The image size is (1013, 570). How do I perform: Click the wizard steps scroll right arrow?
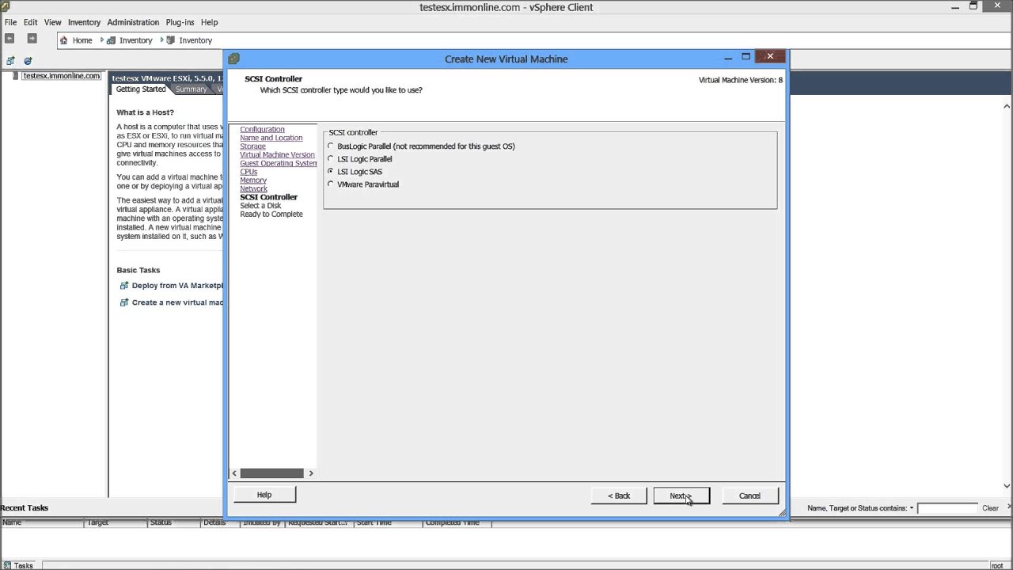311,473
